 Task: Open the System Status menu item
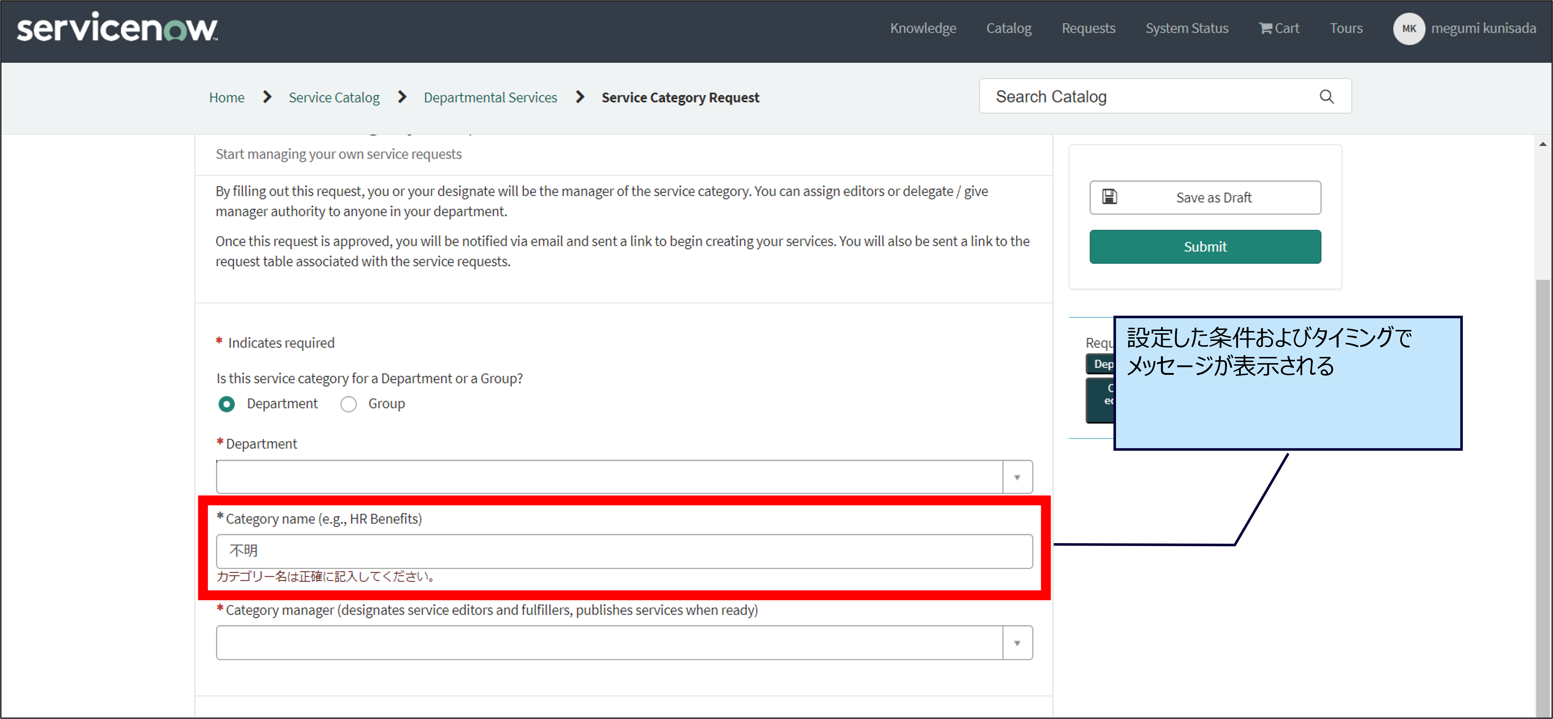[x=1186, y=28]
